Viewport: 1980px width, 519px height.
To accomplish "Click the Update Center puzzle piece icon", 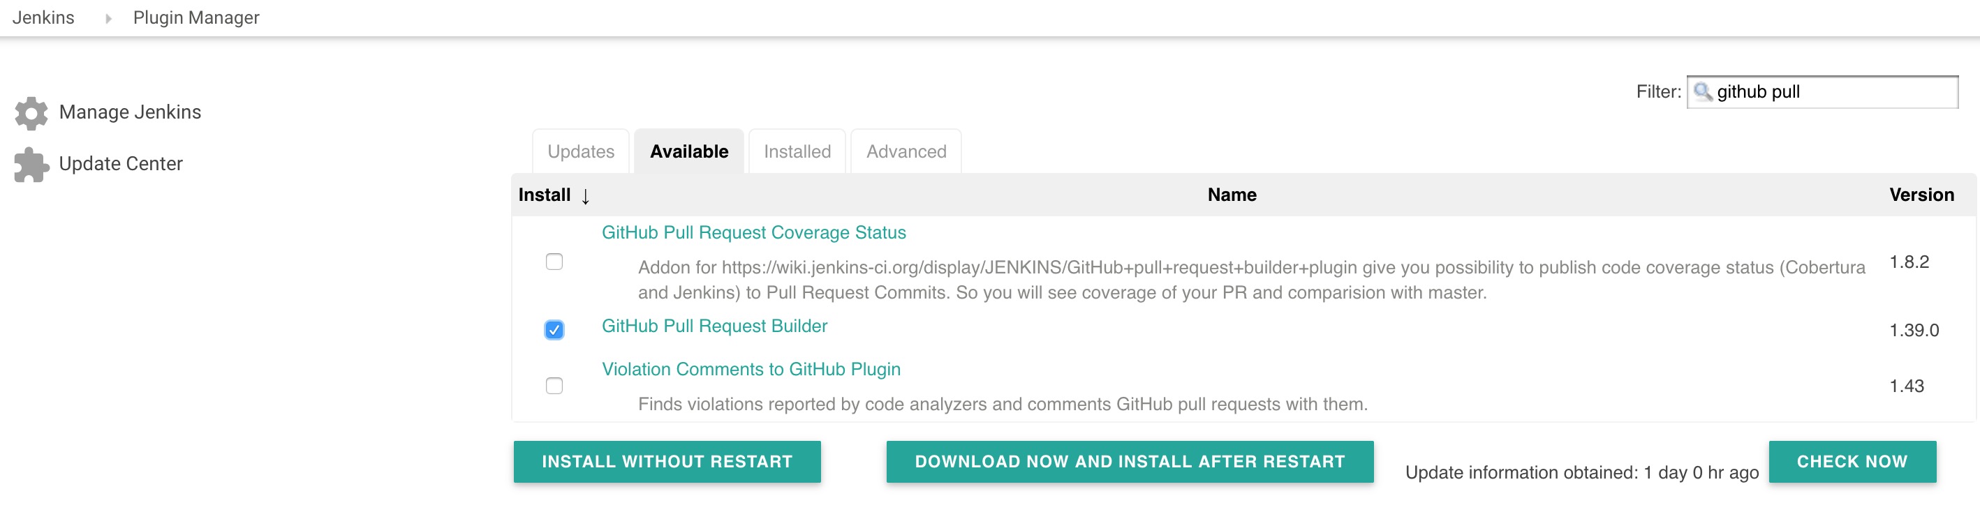I will (x=30, y=163).
